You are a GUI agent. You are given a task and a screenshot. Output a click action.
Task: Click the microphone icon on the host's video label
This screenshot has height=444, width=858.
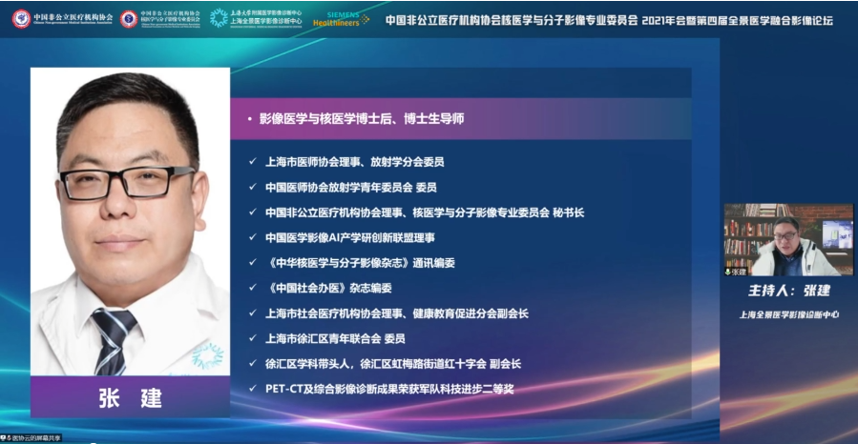[729, 272]
